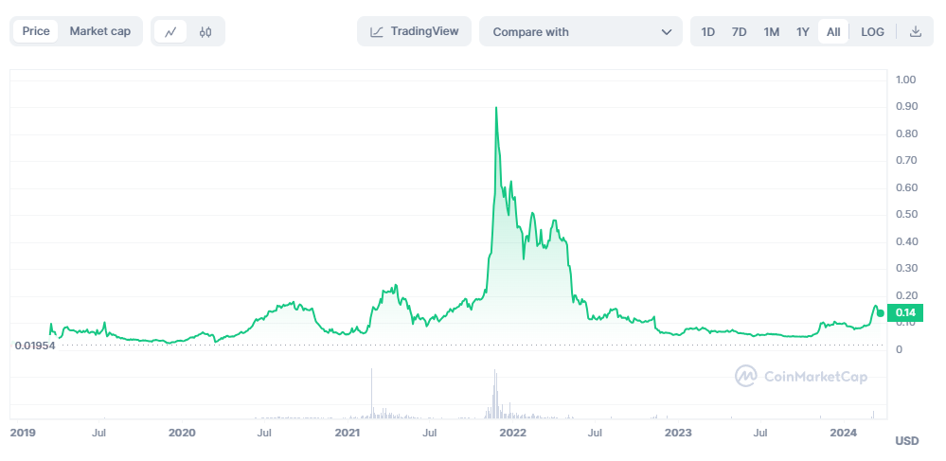Click the 0.14 current price label
946x461 pixels.
click(904, 312)
